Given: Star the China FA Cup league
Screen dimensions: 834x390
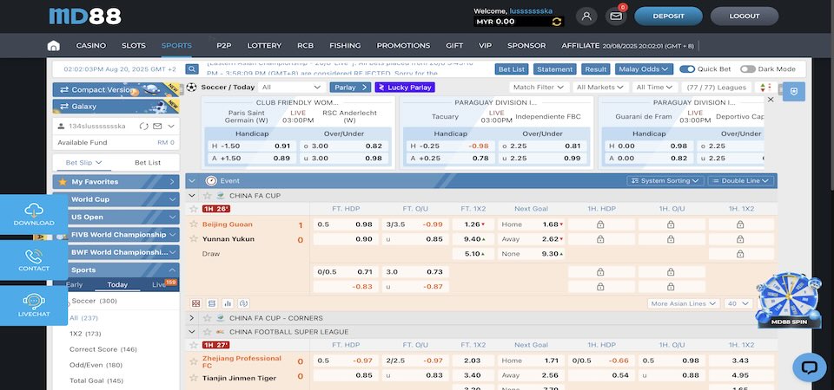Looking at the screenshot, I should pyautogui.click(x=208, y=195).
